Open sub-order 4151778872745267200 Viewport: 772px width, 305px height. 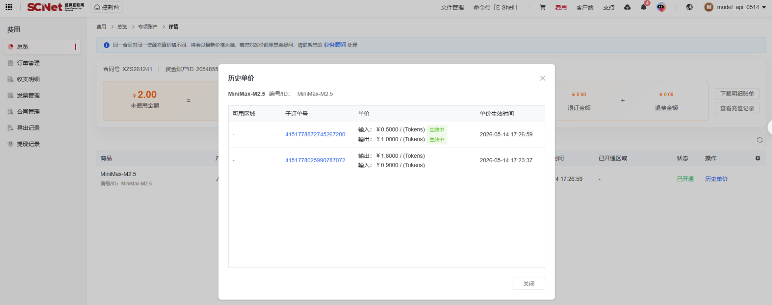(315, 135)
